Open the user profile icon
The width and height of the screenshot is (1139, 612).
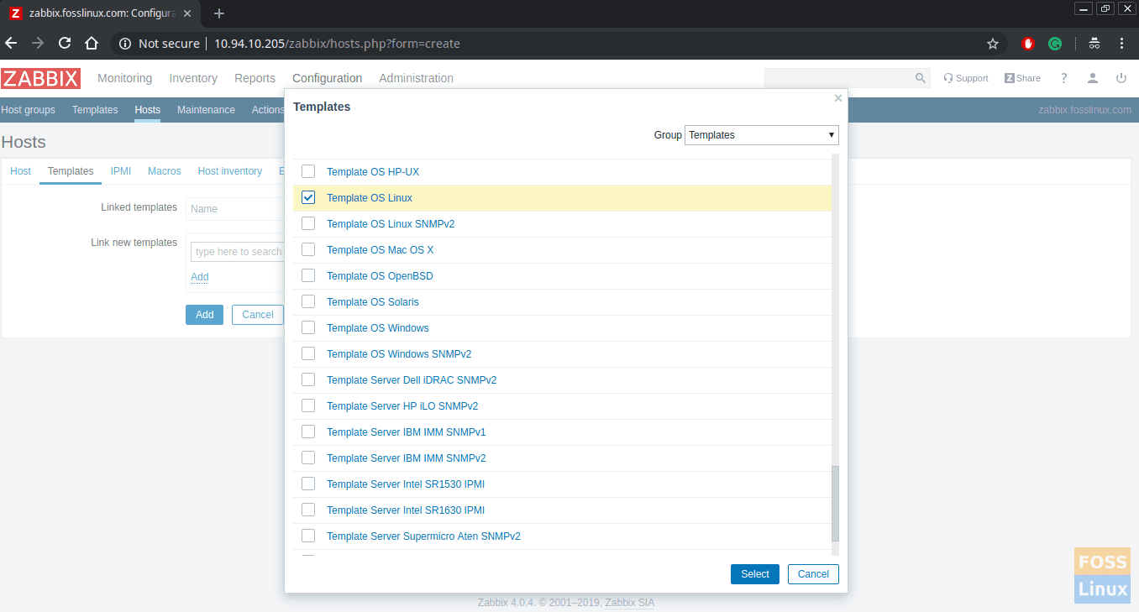(x=1093, y=78)
